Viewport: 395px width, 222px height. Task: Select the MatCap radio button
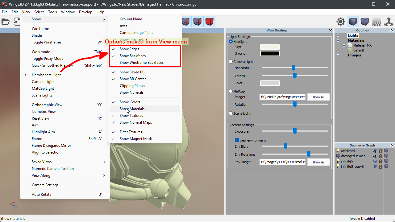coord(231,91)
